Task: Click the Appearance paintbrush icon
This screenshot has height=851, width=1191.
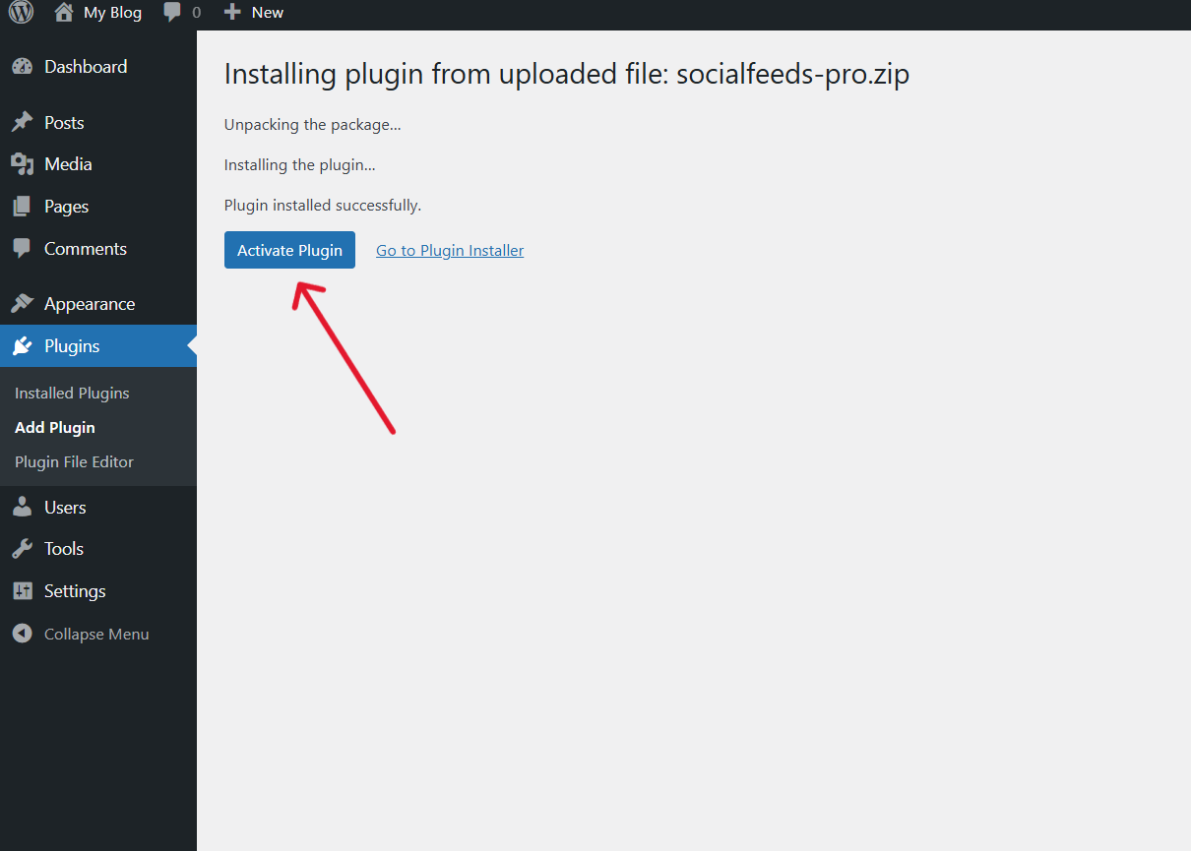Action: point(22,304)
